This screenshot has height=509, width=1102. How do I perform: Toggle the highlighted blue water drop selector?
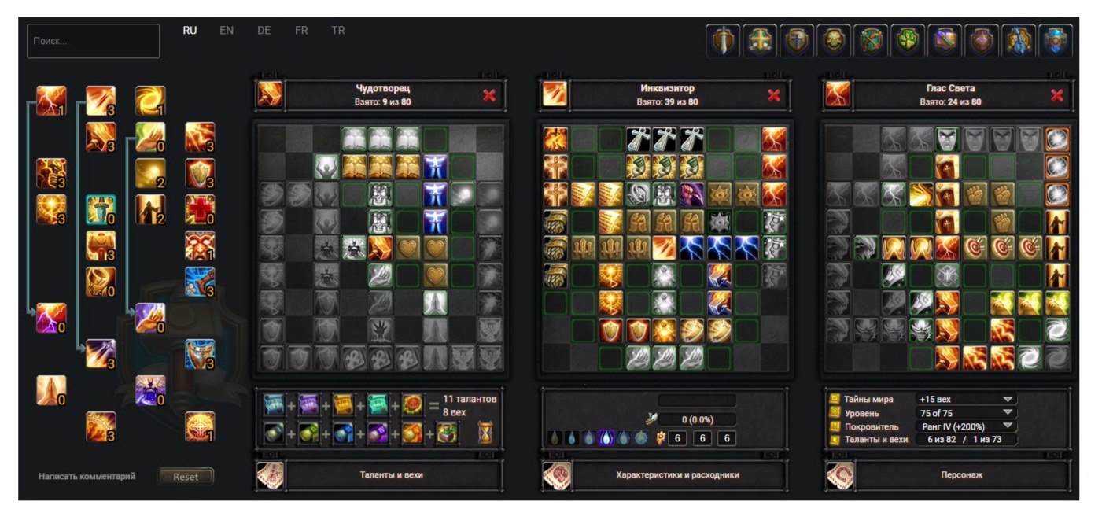[x=606, y=438]
